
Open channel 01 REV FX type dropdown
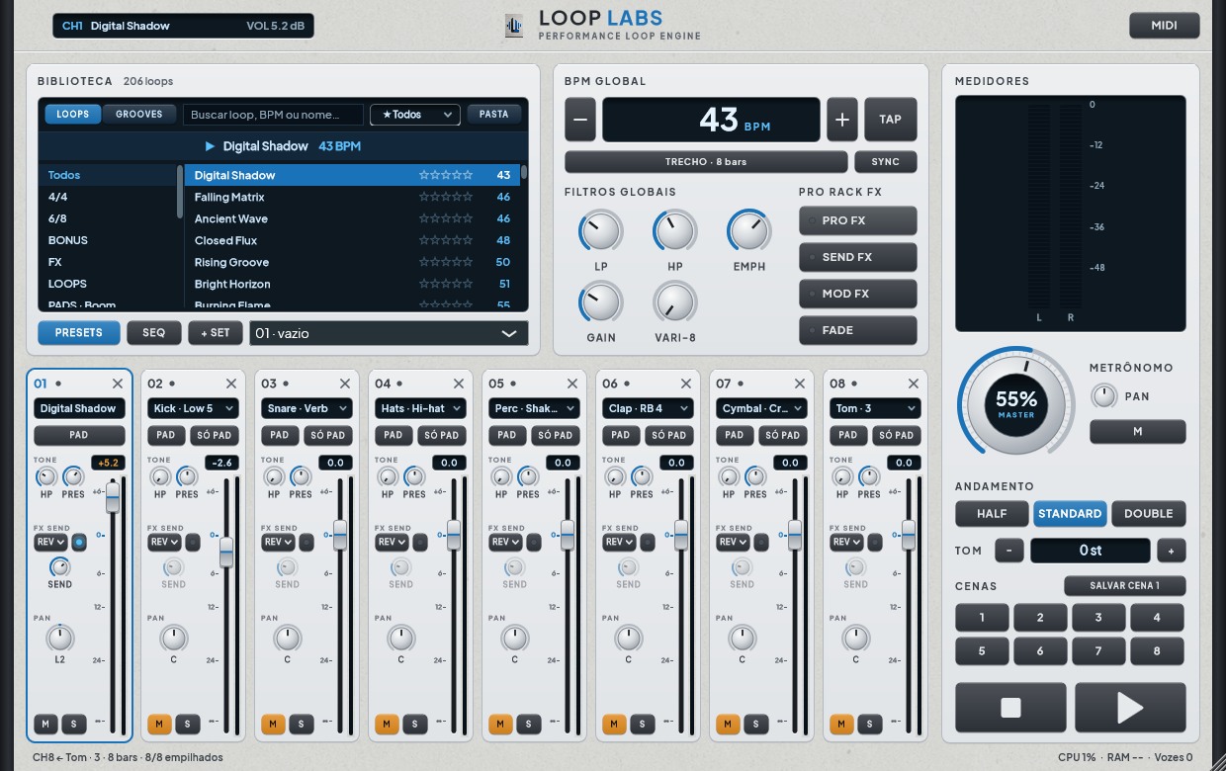50,542
